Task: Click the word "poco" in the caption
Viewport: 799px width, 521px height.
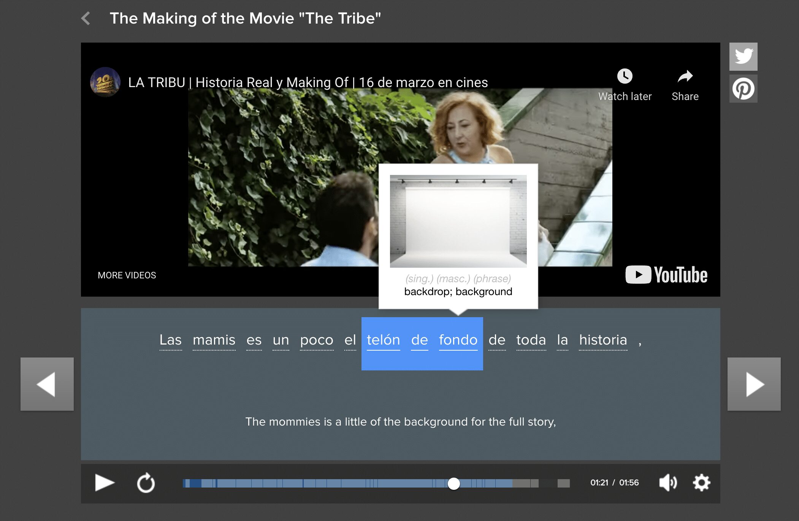Action: 317,340
